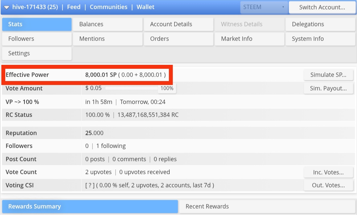The width and height of the screenshot is (357, 215).
Task: Click the hive-171433 (25) account name
Action: coord(35,7)
